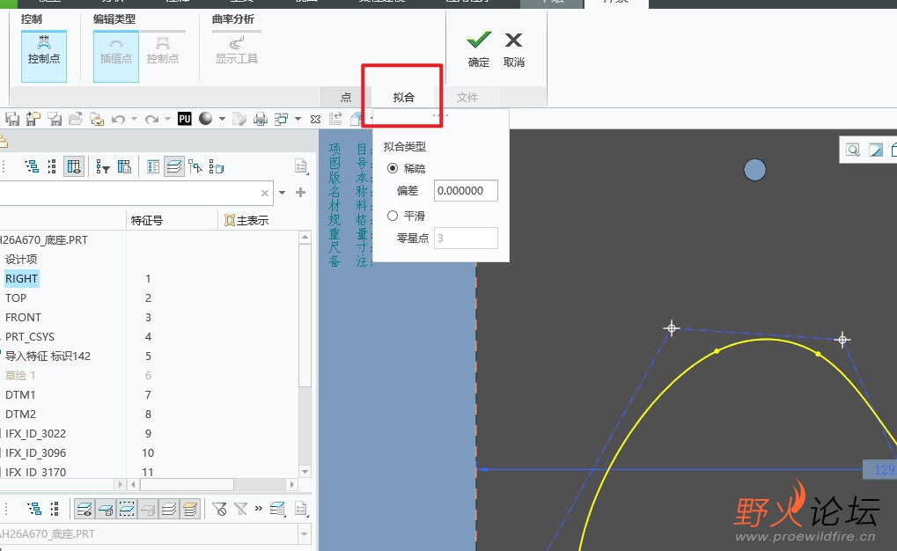Select the 控制点 control button under 控制

point(44,56)
